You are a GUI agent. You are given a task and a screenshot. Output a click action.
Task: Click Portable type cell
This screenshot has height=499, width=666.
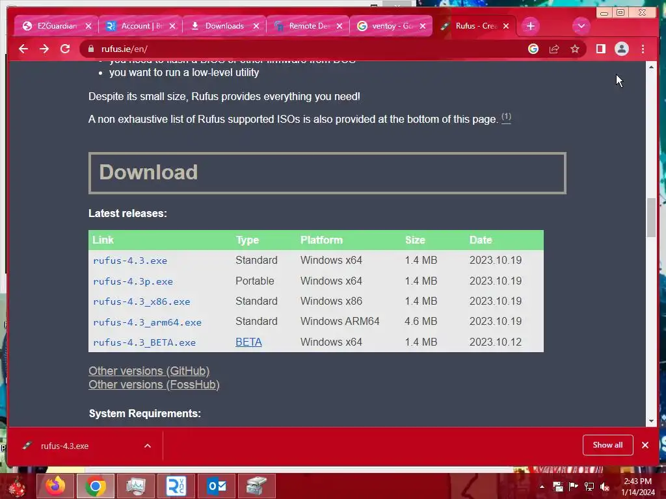(x=254, y=281)
